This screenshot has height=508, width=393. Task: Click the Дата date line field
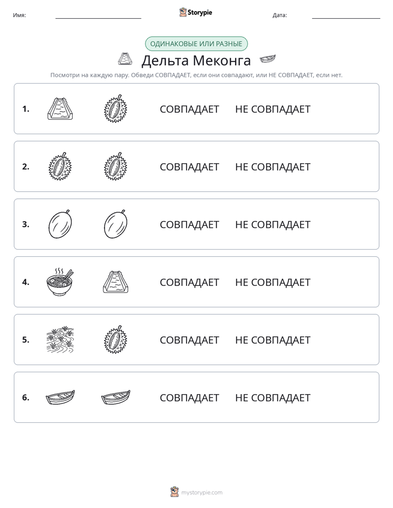coord(346,15)
